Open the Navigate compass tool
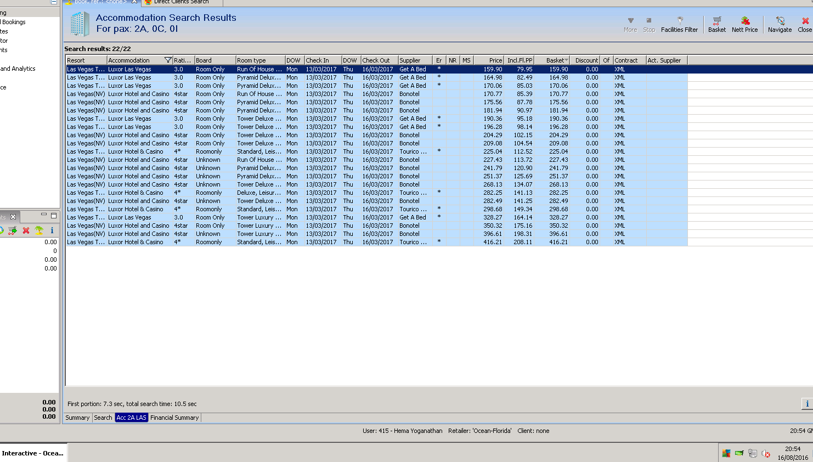The width and height of the screenshot is (813, 462). coord(780,25)
